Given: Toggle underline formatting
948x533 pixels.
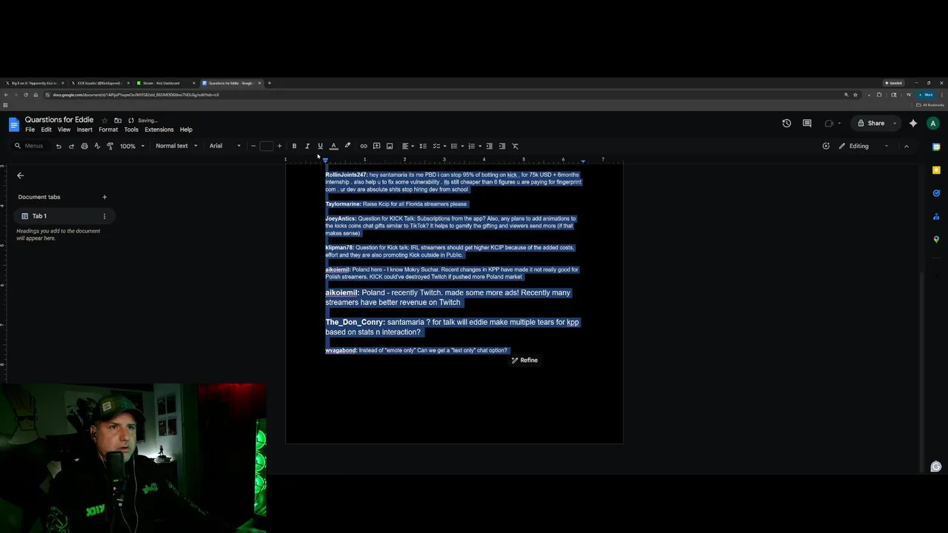Looking at the screenshot, I should pos(320,146).
